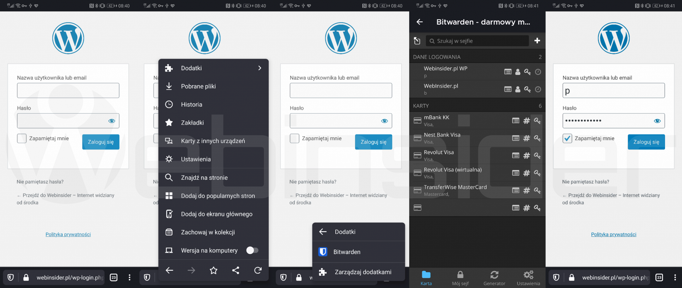
Task: Select Zachowaj w kolekcji menu entry
Action: pos(213,232)
